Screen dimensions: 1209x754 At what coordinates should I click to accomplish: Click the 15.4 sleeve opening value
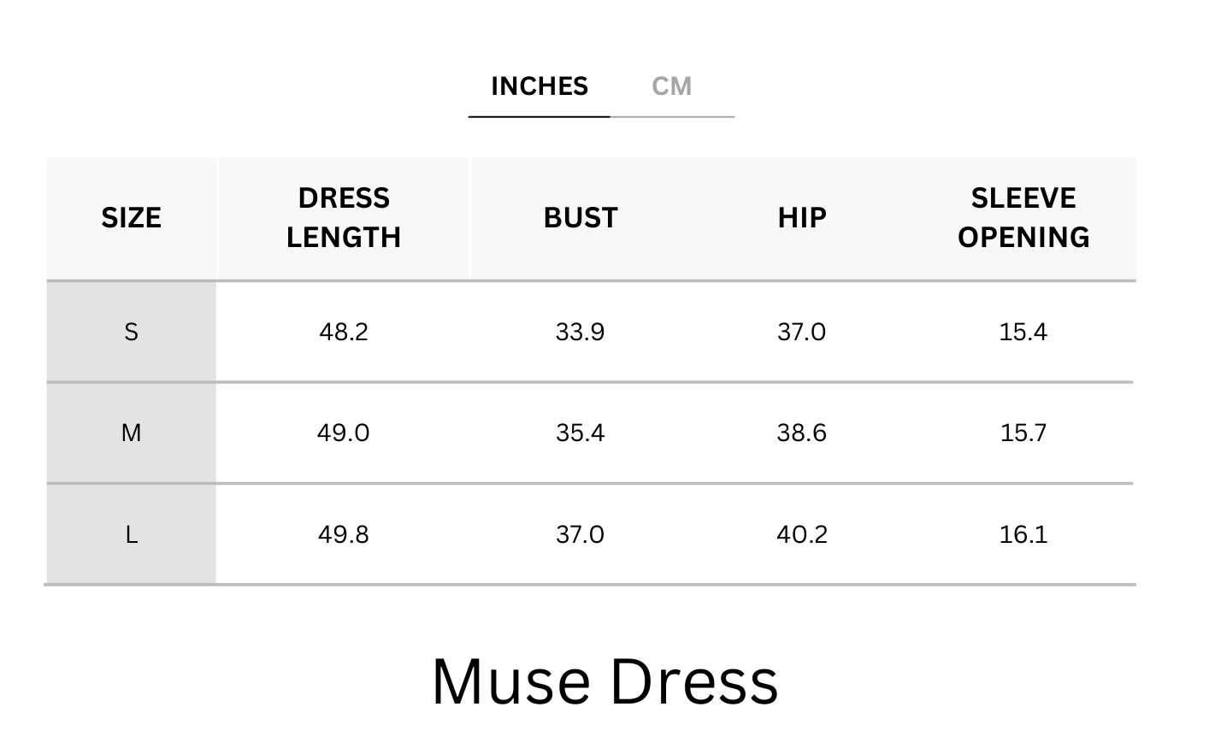[1023, 332]
